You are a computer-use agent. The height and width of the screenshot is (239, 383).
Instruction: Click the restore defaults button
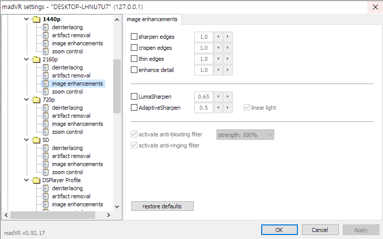162,206
